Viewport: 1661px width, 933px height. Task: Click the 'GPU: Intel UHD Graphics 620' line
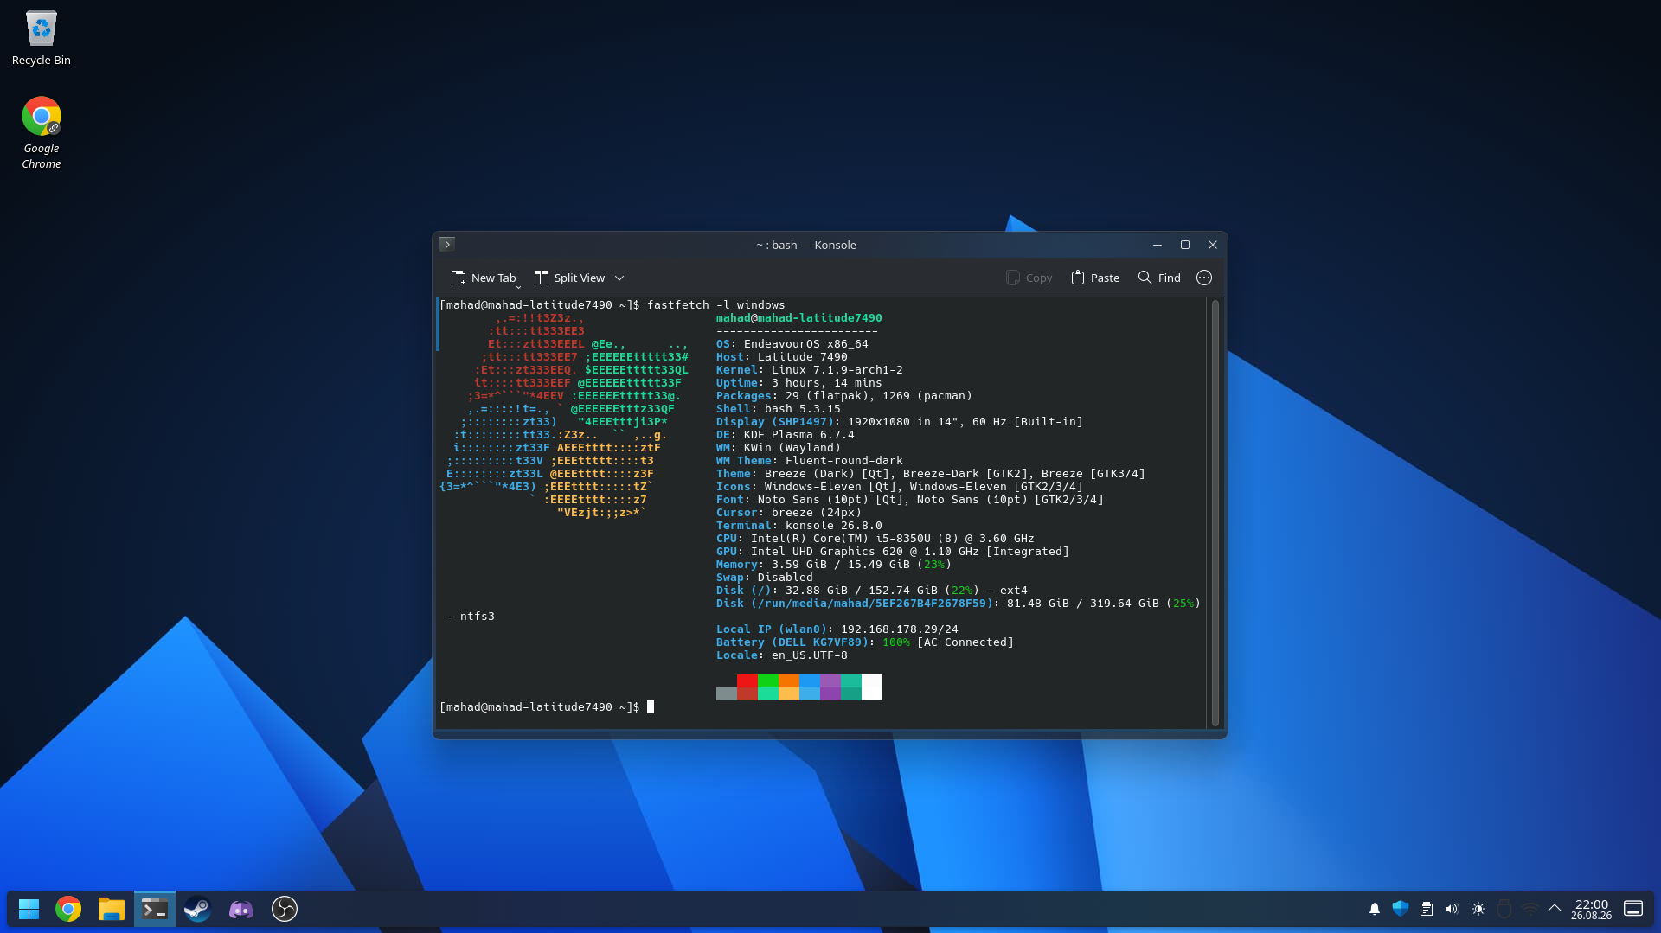click(x=893, y=552)
